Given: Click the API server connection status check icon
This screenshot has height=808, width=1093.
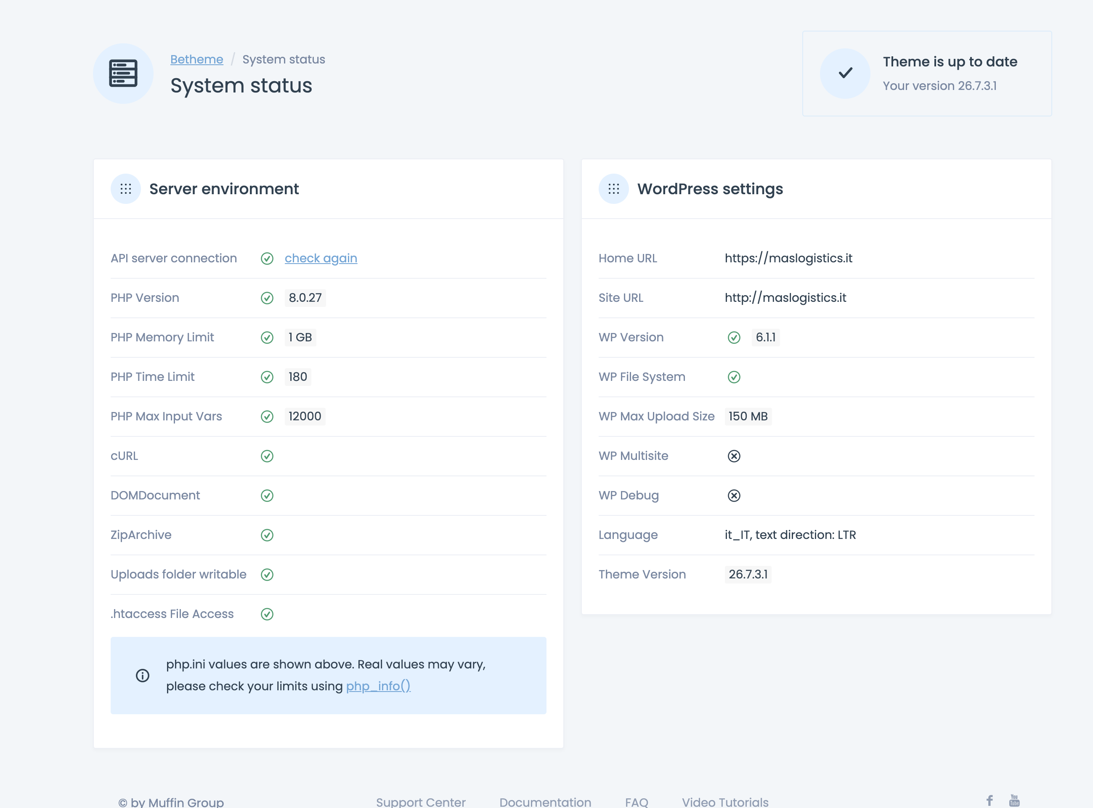Looking at the screenshot, I should [x=267, y=258].
